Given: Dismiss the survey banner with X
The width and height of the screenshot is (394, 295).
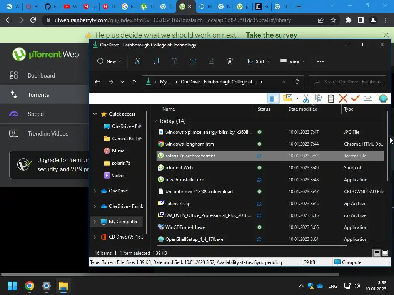Looking at the screenshot, I should [x=386, y=35].
